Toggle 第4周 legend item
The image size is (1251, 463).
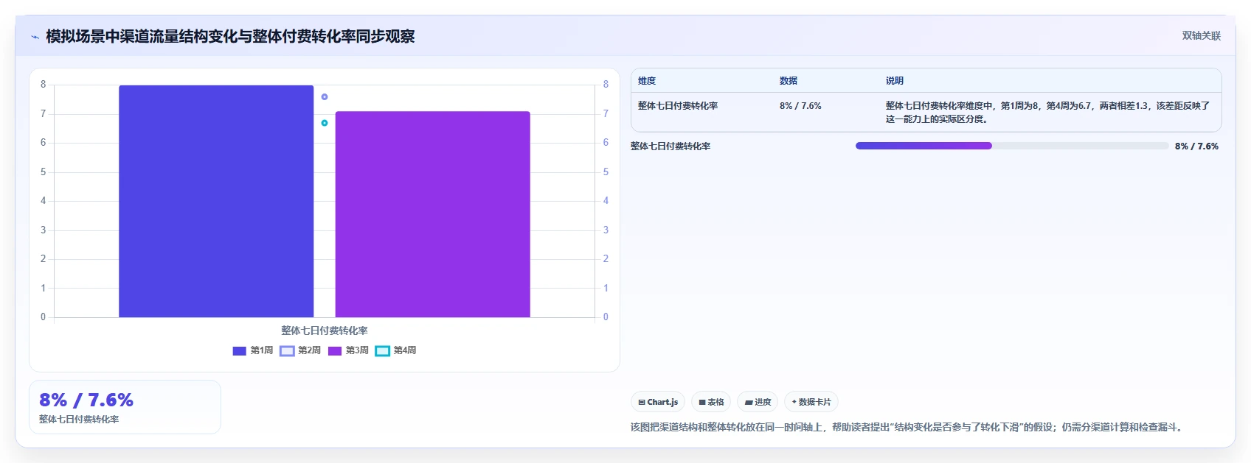(x=396, y=350)
